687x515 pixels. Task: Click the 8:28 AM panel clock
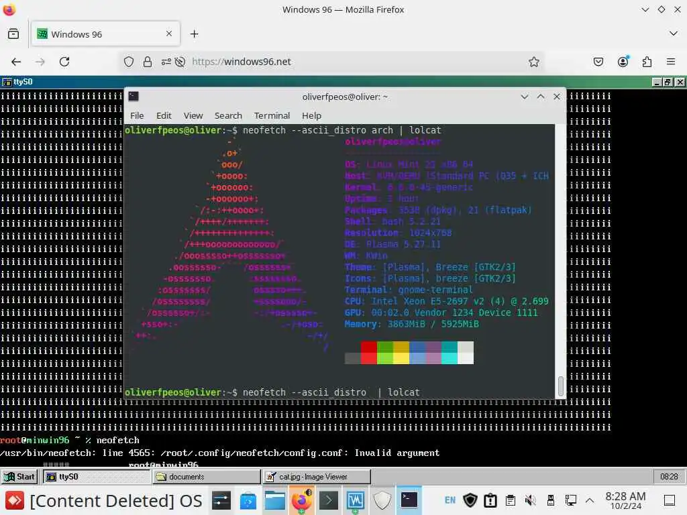pyautogui.click(x=625, y=500)
